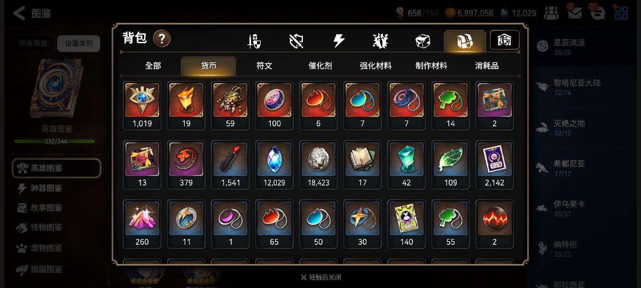Image resolution: width=641 pixels, height=288 pixels.
Task: Open the mail envelope icon
Action: click(x=575, y=13)
